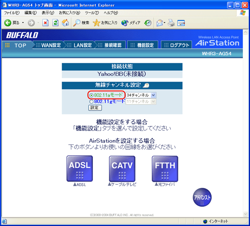Click the edit page toolbar icon
Screen dimensions: 250x226
(x=181, y=23)
